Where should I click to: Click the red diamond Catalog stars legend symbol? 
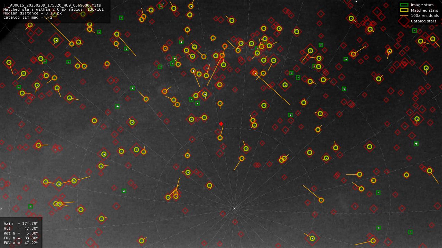coord(404,21)
